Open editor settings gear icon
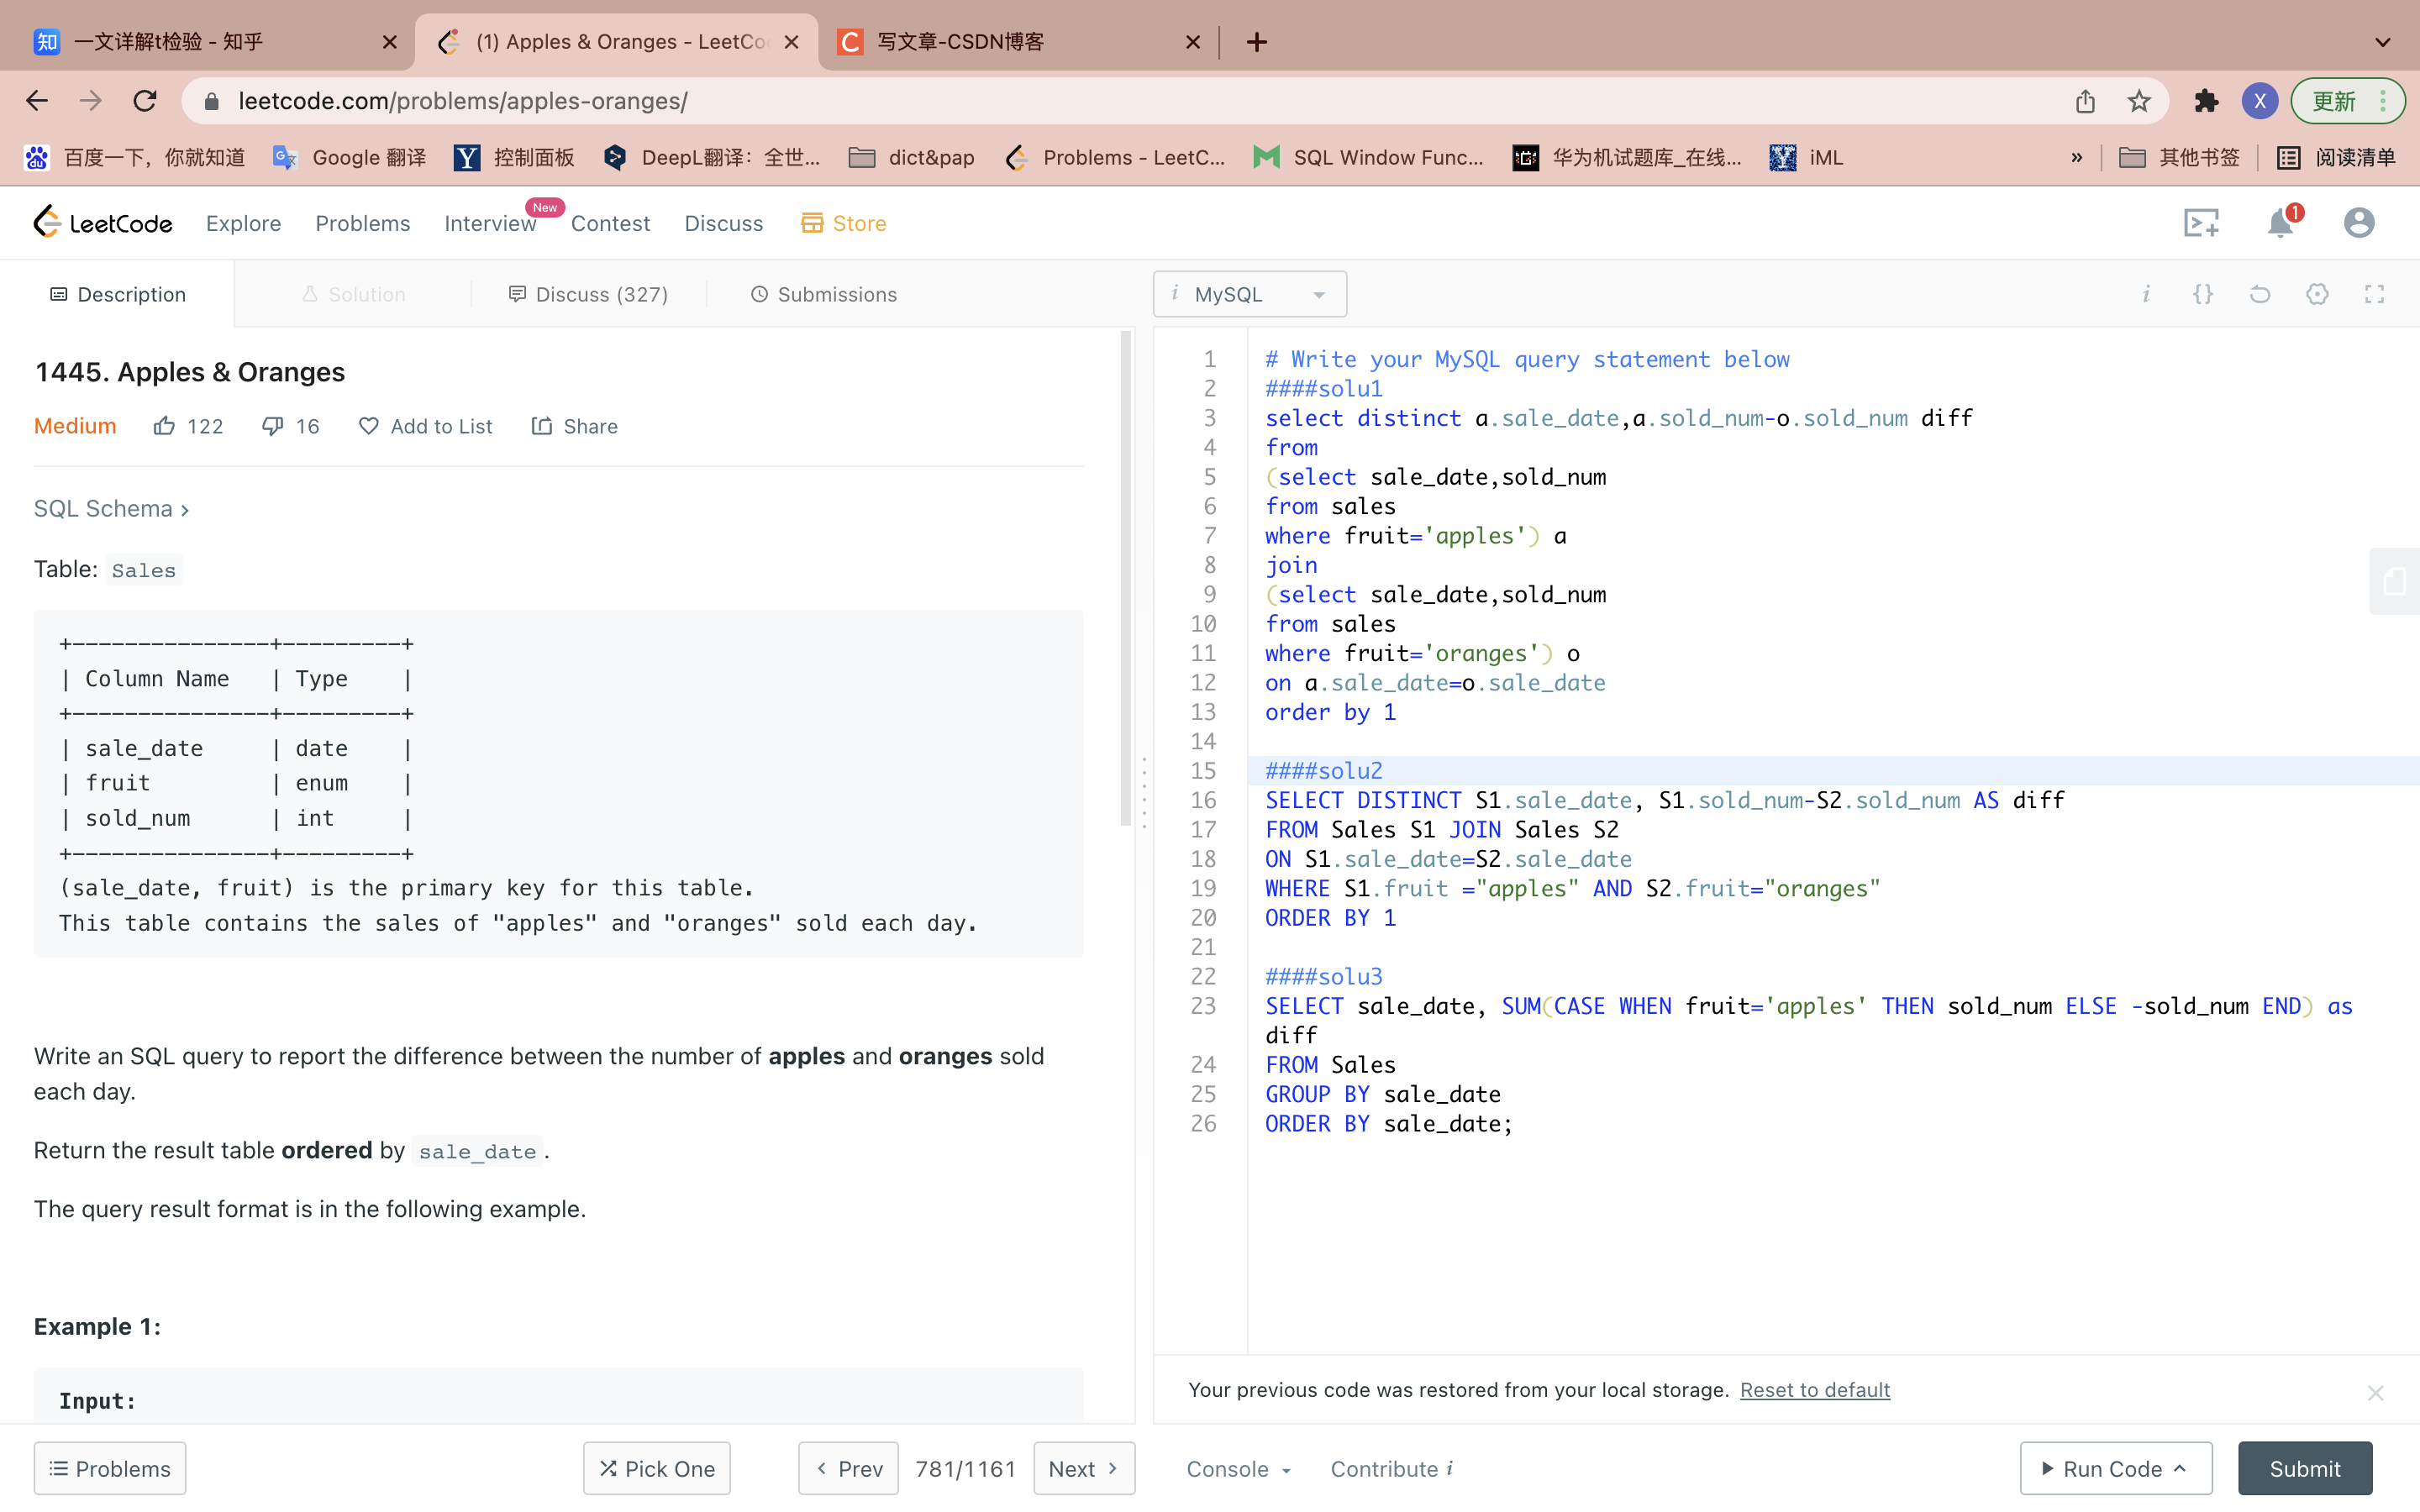2420x1512 pixels. (x=2317, y=294)
